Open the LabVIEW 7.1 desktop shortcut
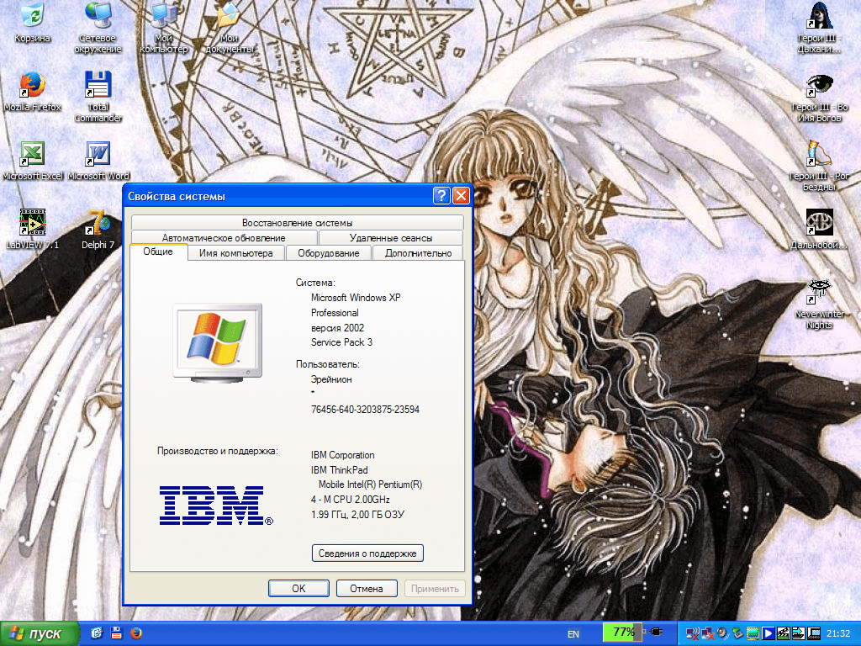Viewport: 861px width, 646px height. click(32, 223)
